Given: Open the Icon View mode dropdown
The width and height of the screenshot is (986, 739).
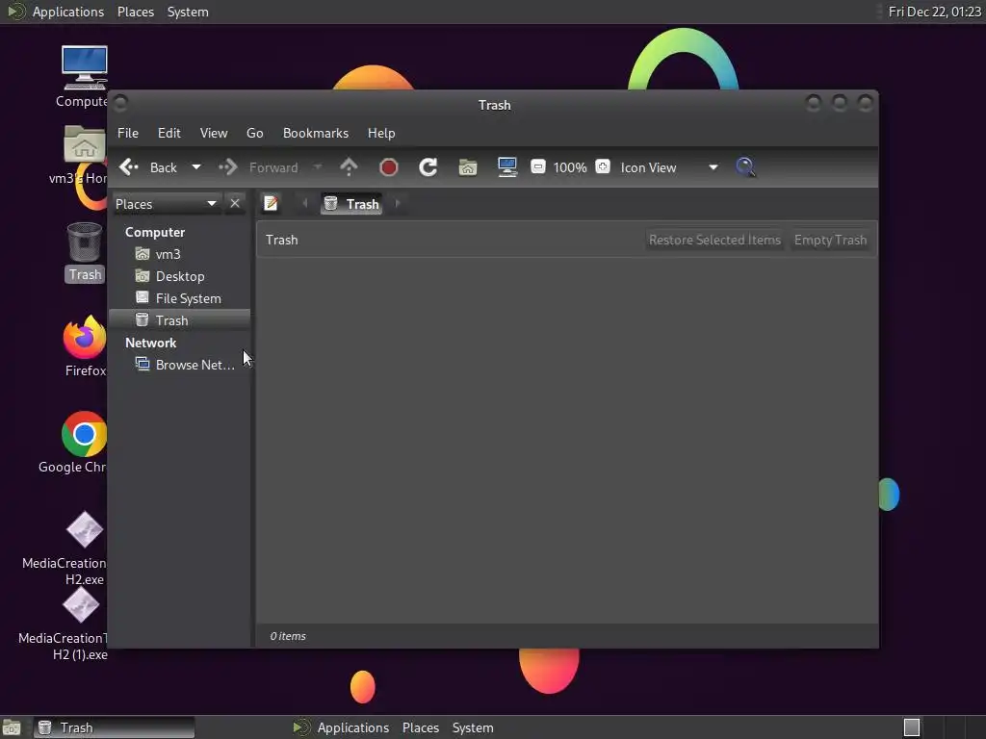Looking at the screenshot, I should [669, 167].
